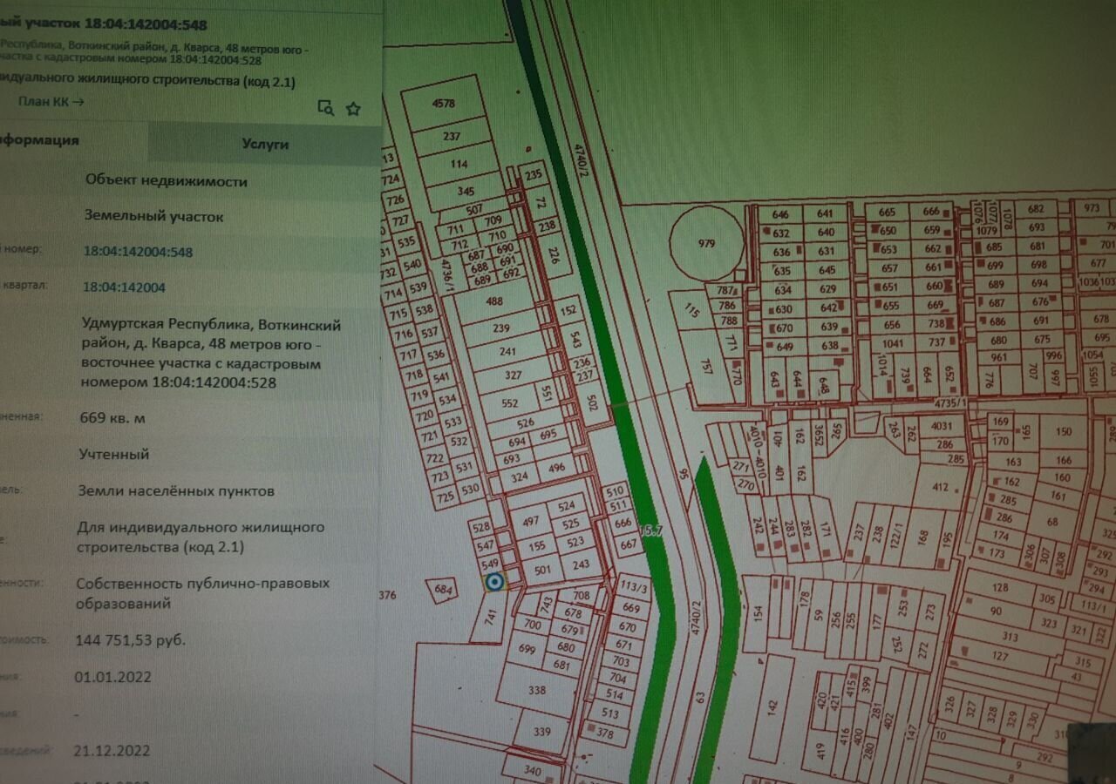Select parcel 488 on the map
Image resolution: width=1116 pixels, height=784 pixels.
(x=494, y=301)
